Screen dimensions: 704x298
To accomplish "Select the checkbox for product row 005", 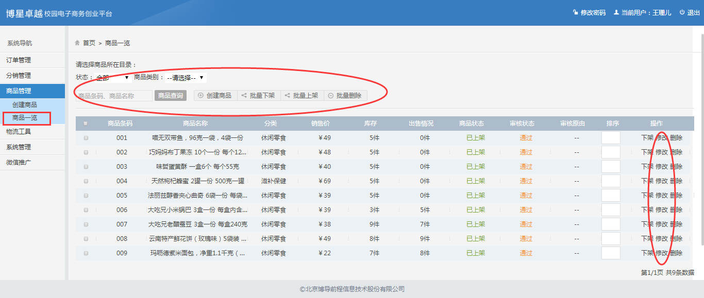I will coord(86,196).
